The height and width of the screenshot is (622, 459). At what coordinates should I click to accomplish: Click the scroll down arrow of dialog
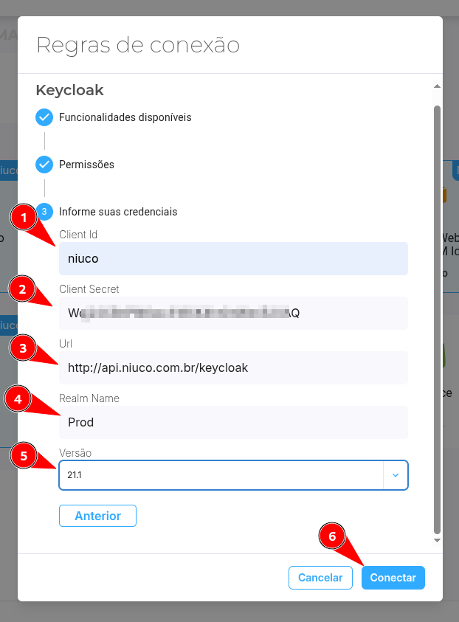(x=437, y=540)
